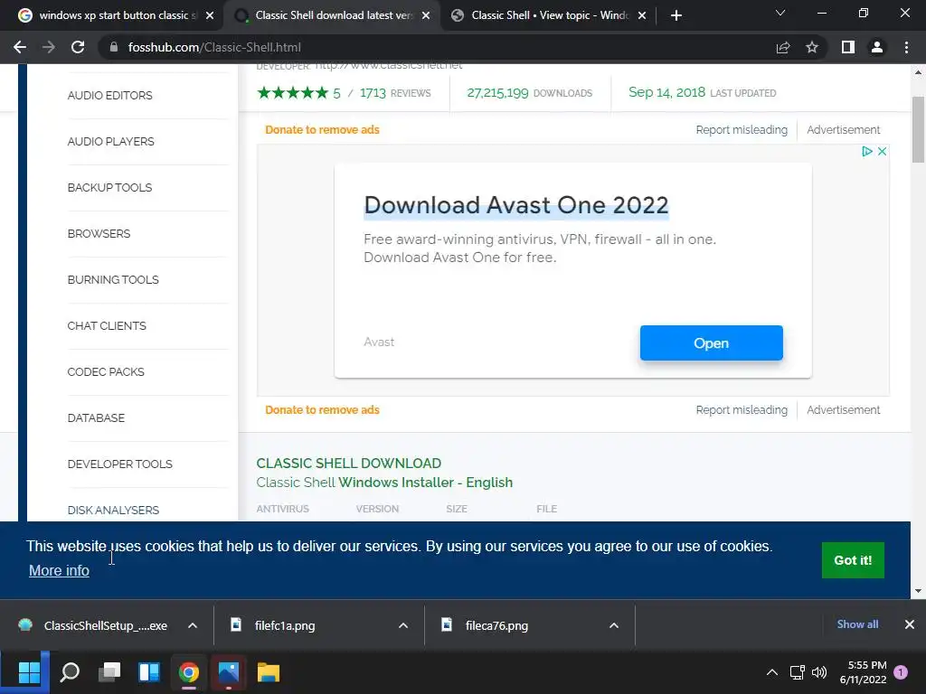The width and height of the screenshot is (926, 694).
Task: Click the forward navigation arrow
Action: pos(49,47)
